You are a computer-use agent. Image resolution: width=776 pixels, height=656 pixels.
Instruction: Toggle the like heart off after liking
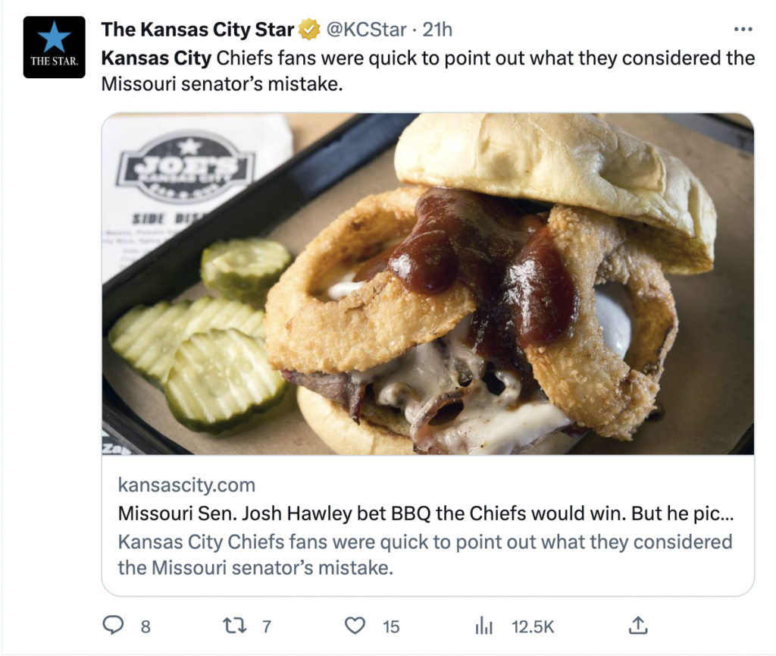coord(355,626)
